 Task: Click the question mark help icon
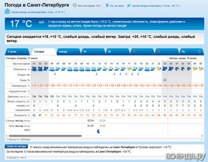click(199, 52)
